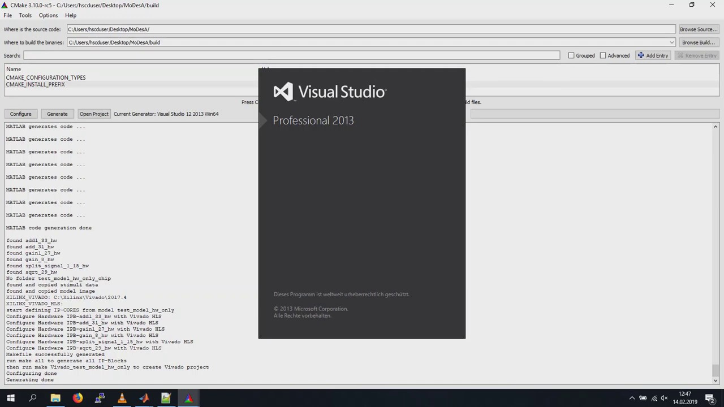724x407 pixels.
Task: Enable the Grouped checkbox
Action: pyautogui.click(x=571, y=55)
